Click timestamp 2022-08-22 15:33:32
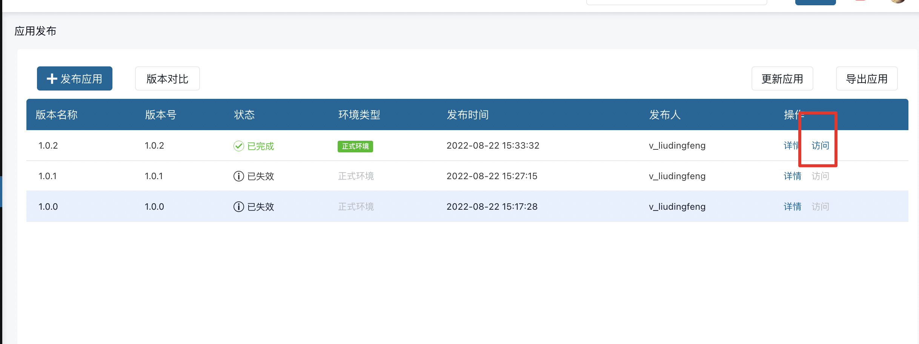The height and width of the screenshot is (344, 919). click(493, 146)
